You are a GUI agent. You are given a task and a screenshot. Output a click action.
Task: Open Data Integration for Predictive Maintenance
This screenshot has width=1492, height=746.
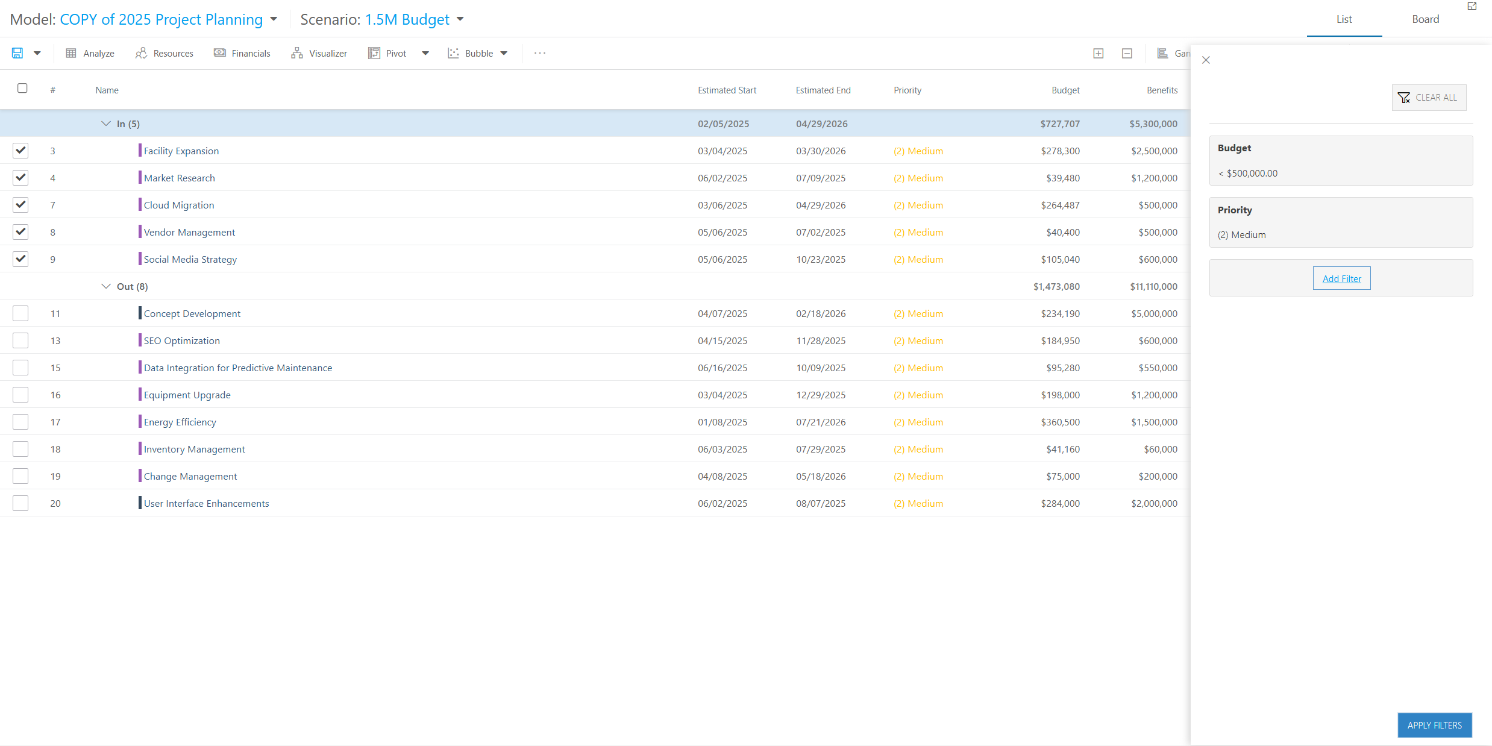pyautogui.click(x=237, y=368)
